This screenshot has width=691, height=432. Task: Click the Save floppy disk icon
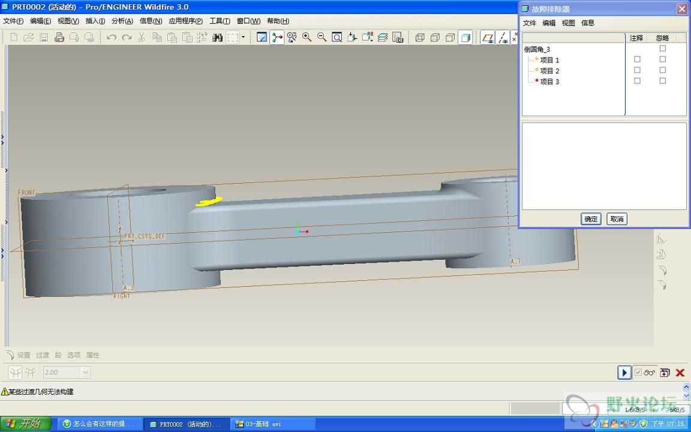[44, 37]
